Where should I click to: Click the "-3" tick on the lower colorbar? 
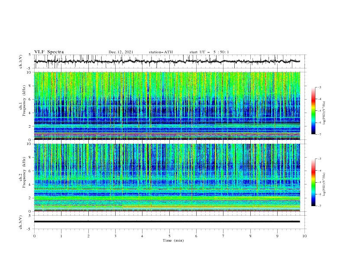pyautogui.click(x=319, y=159)
